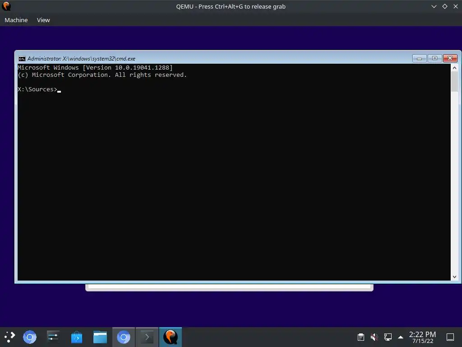Maximize QEMU window using diamond icon
Viewport: 462px width, 347px height.
(444, 6)
